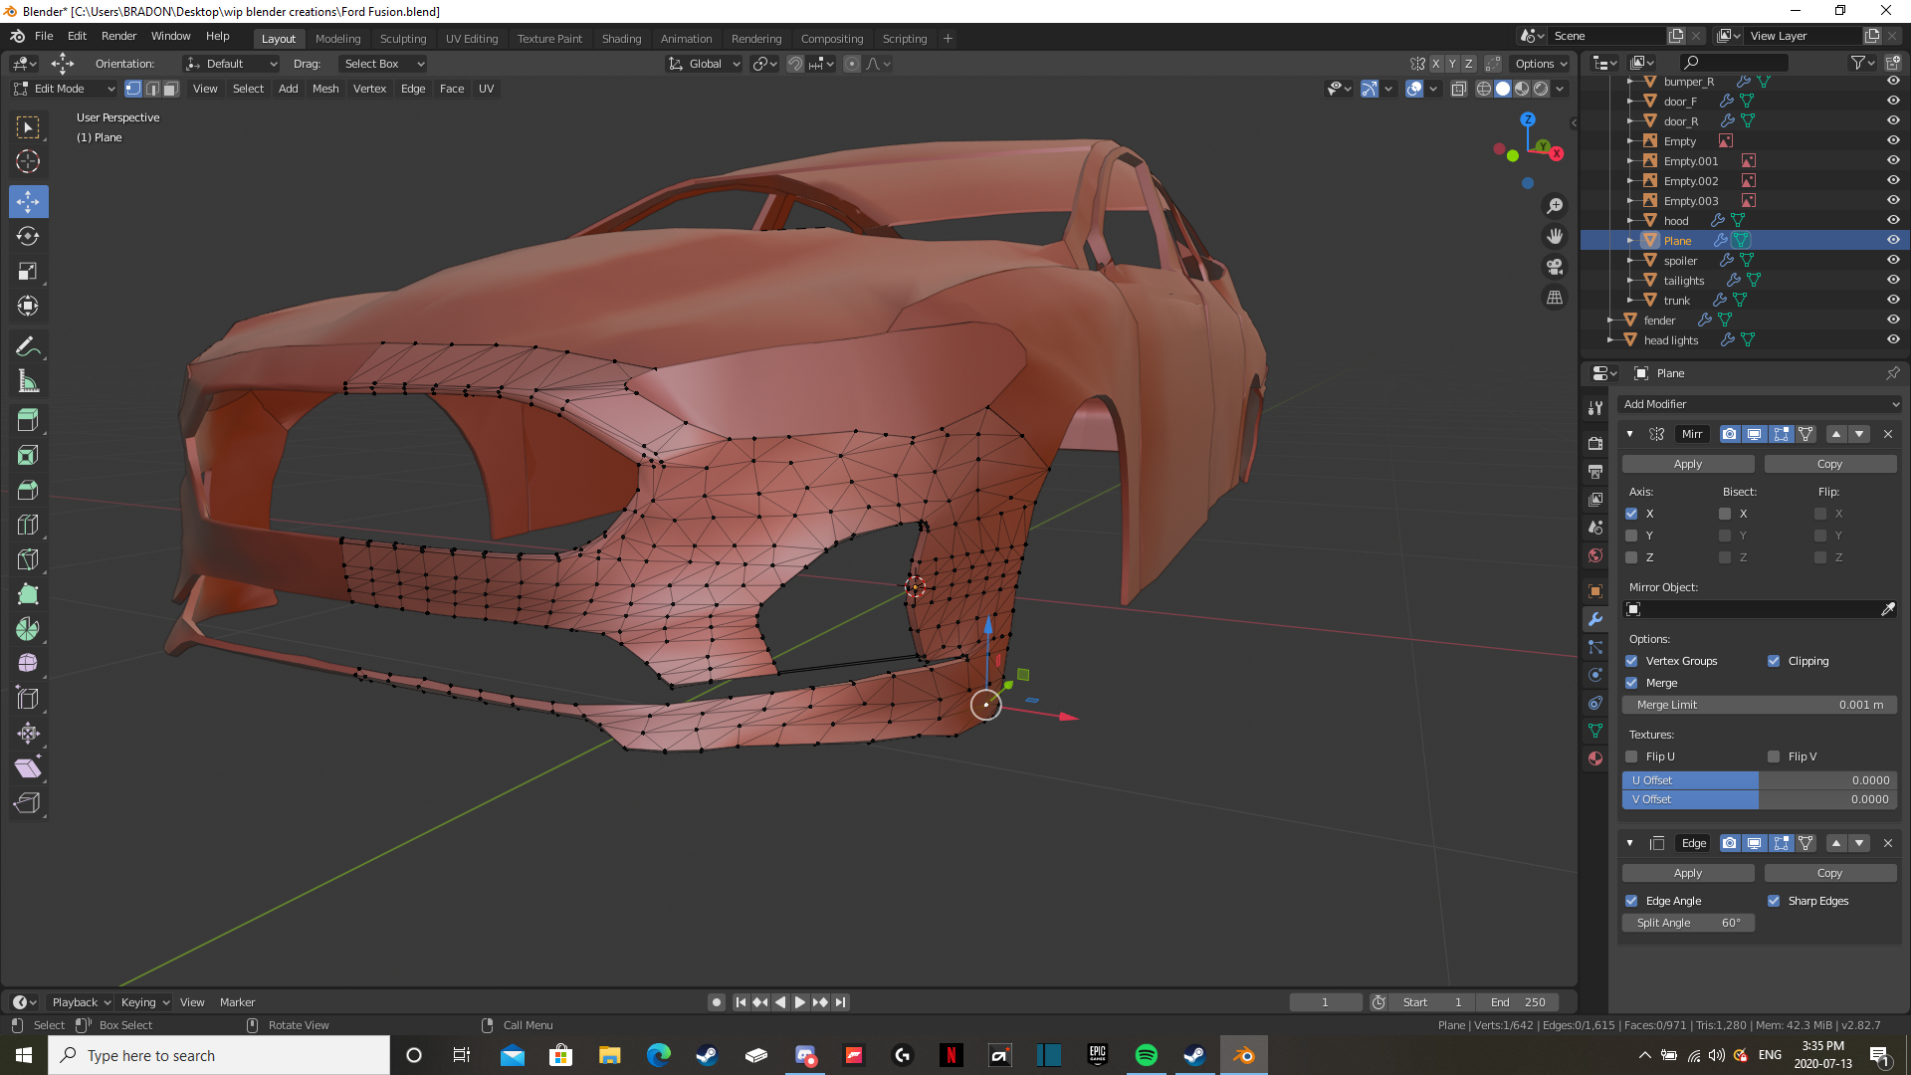Open Orientation Default dropdown
1911x1075 pixels.
[231, 64]
